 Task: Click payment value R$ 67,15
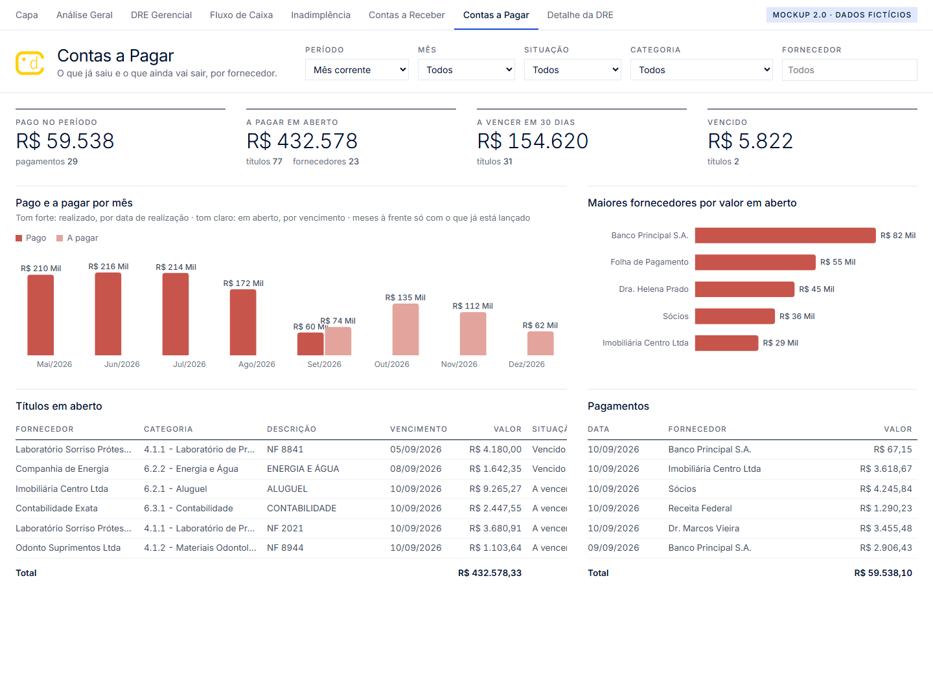pos(893,449)
